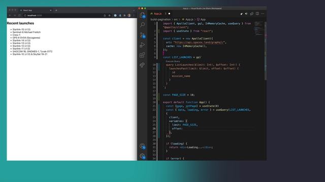The height and width of the screenshot is (182, 325).
Task: Open a new browser tab
Action: tap(56, 10)
